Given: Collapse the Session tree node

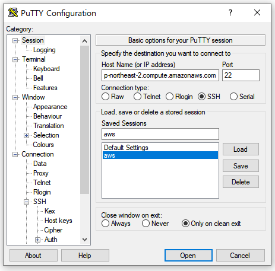Looking at the screenshot, I should [15, 41].
